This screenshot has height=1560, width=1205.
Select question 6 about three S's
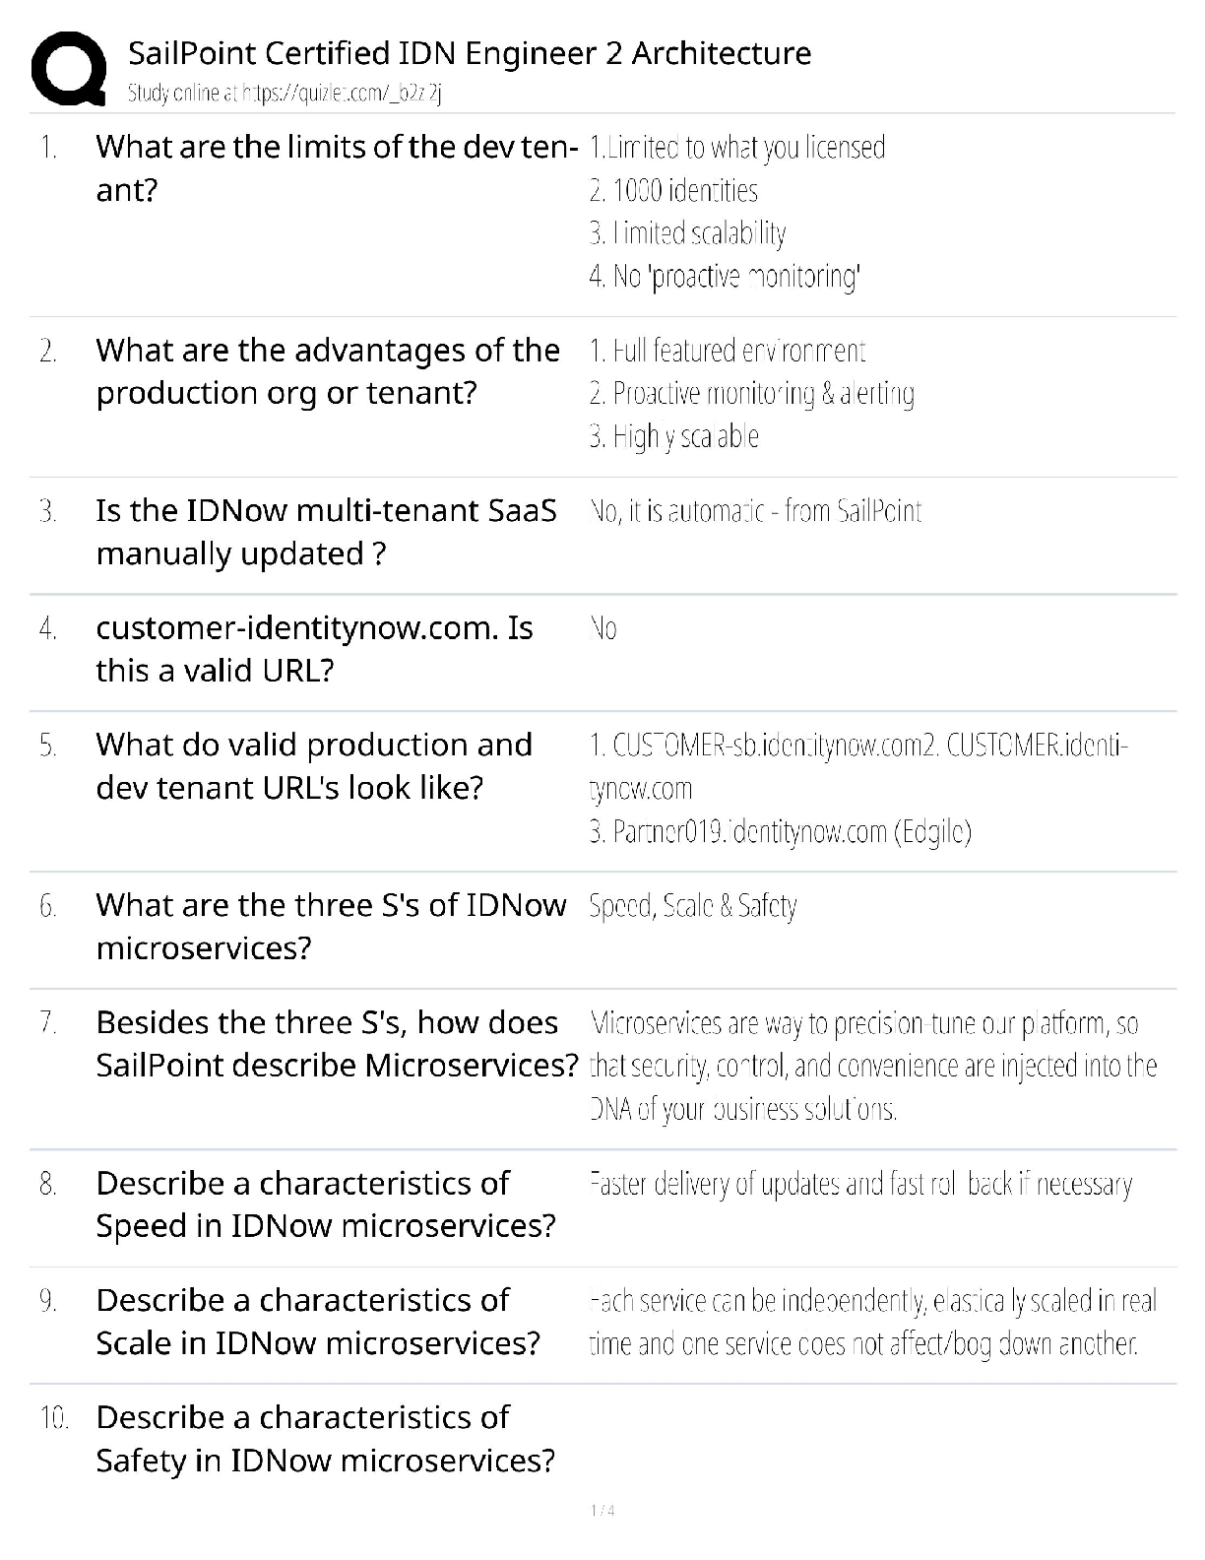click(331, 927)
